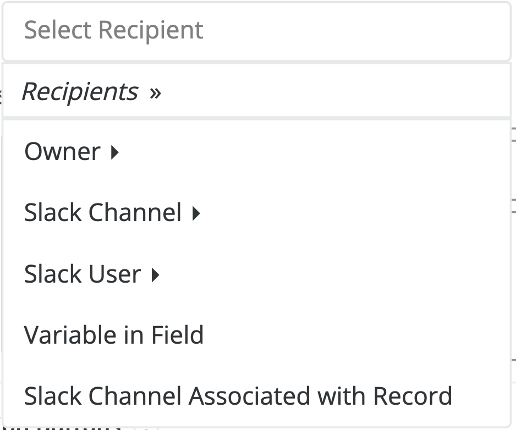The width and height of the screenshot is (516, 430).
Task: Click the double chevron beside Recipients
Action: point(155,92)
